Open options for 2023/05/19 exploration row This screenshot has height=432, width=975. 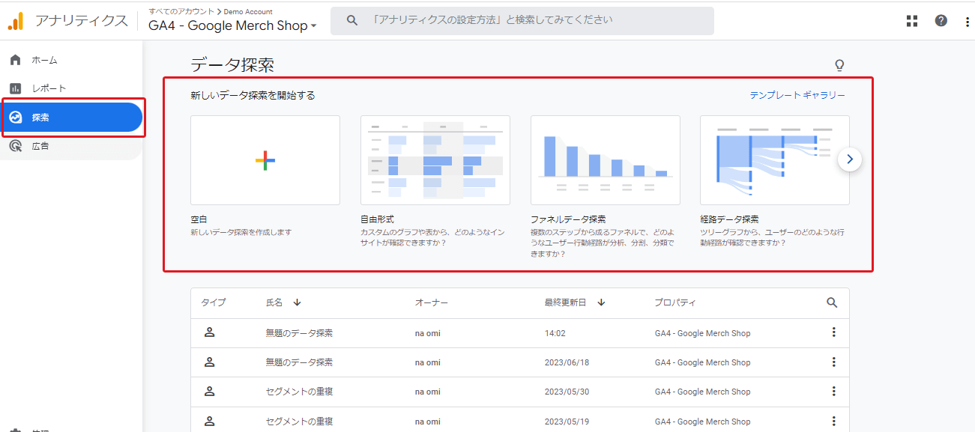(833, 422)
